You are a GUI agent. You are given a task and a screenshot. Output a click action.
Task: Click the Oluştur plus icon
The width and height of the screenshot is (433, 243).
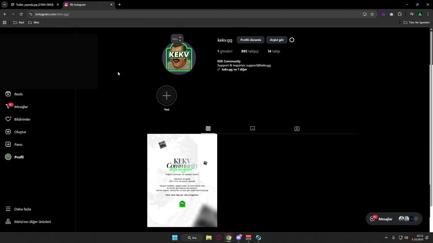pos(8,132)
